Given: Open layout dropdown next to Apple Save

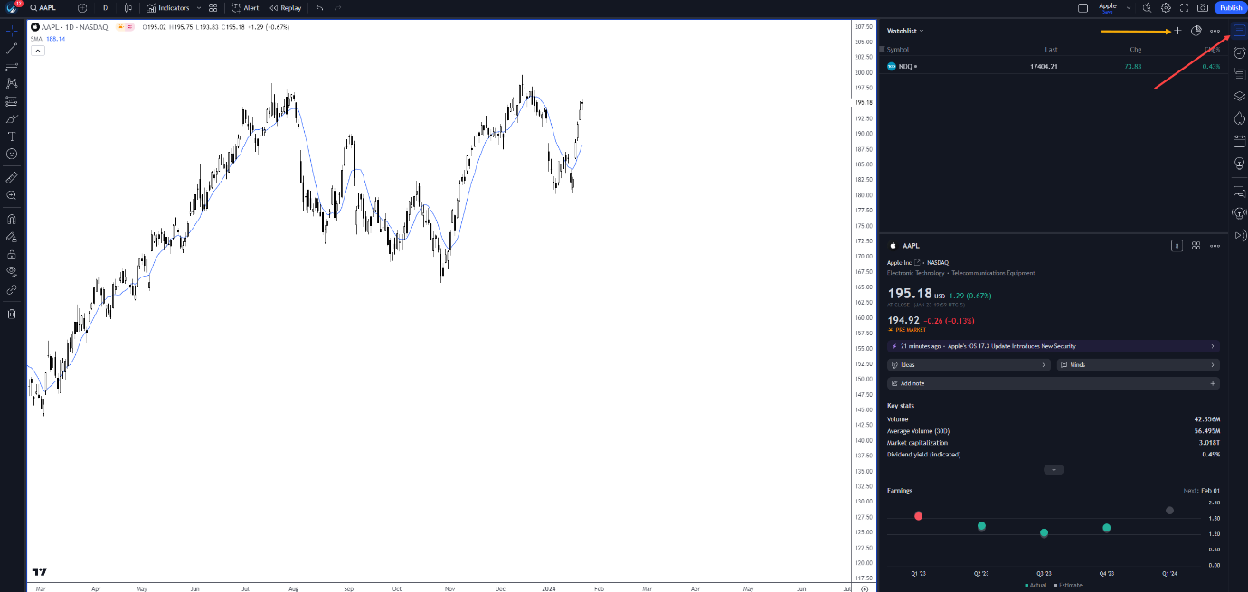Looking at the screenshot, I should (1128, 7).
